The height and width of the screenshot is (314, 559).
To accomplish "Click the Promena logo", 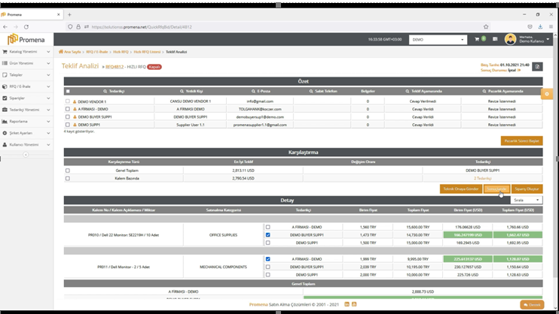I will coord(26,39).
